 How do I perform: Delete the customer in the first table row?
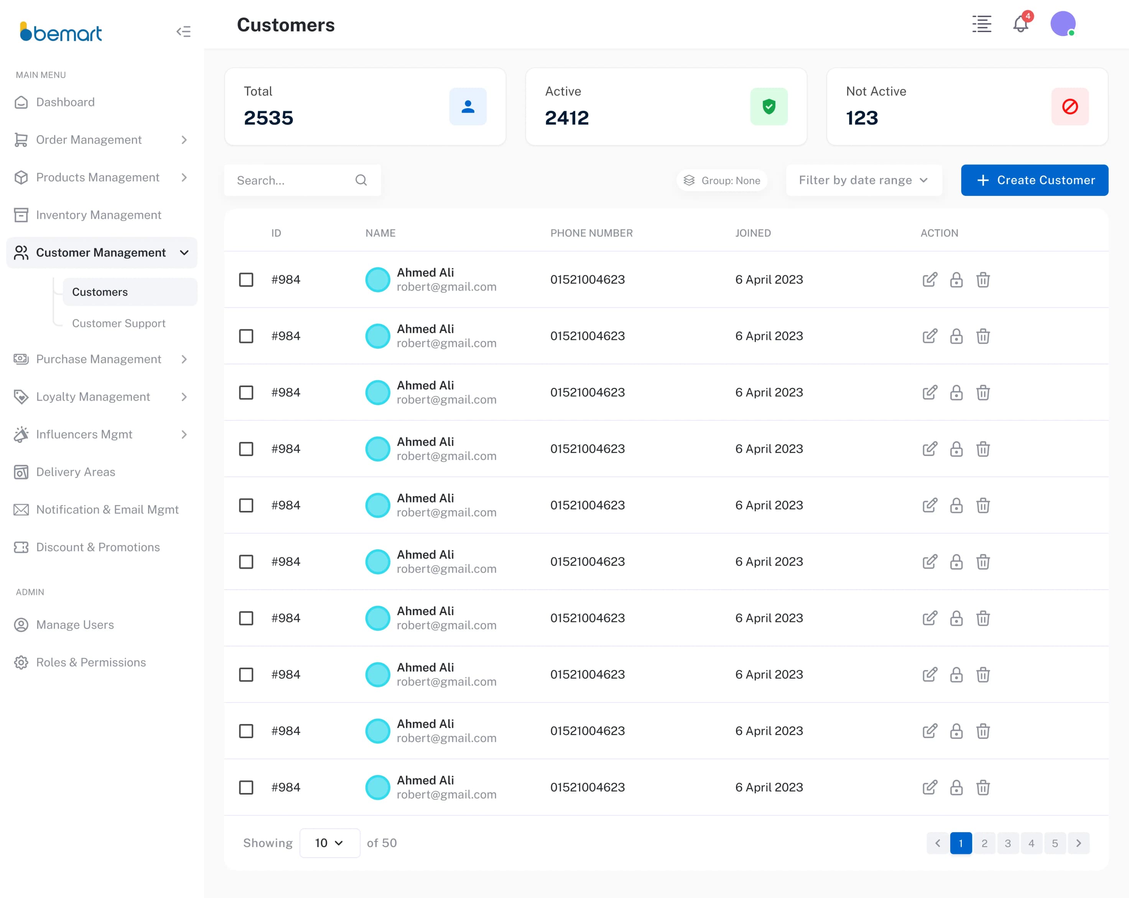click(983, 279)
